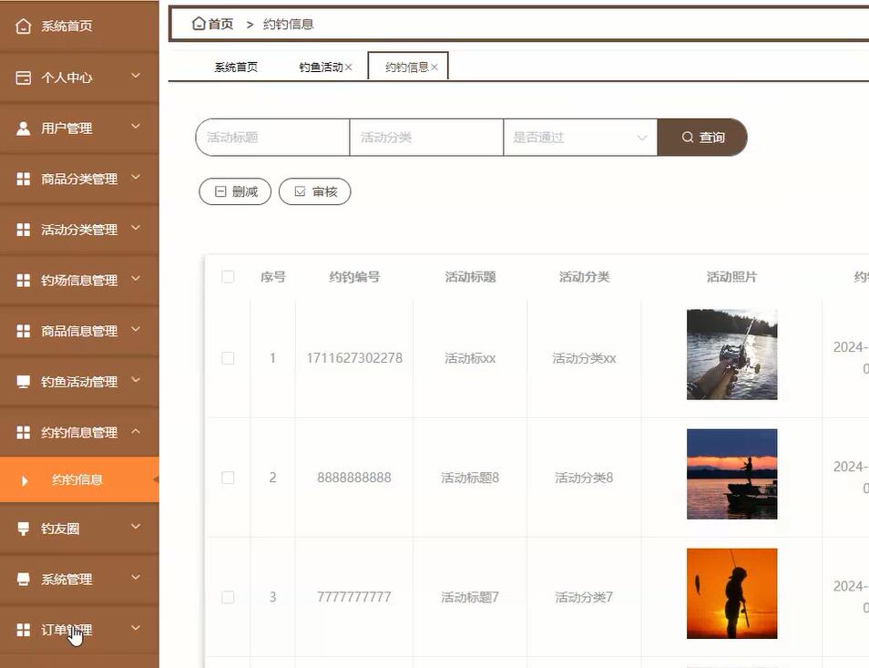This screenshot has height=668, width=869.
Task: Click the 审核 review button
Action: 314,191
